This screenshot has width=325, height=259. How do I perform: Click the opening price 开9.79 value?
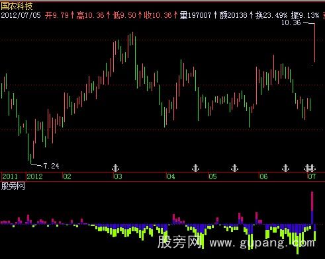click(x=57, y=15)
